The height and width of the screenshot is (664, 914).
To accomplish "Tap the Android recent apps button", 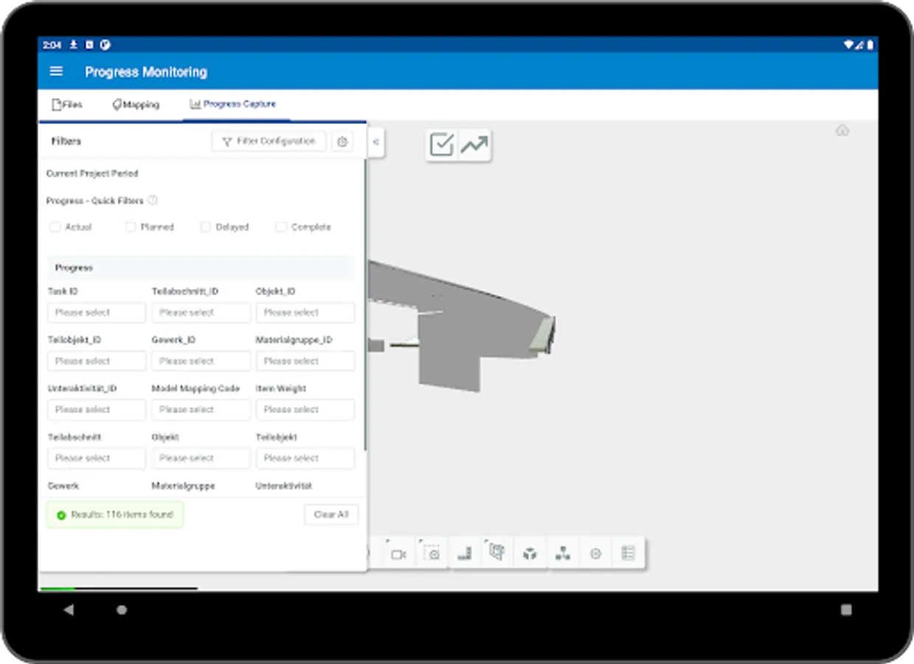I will point(846,610).
